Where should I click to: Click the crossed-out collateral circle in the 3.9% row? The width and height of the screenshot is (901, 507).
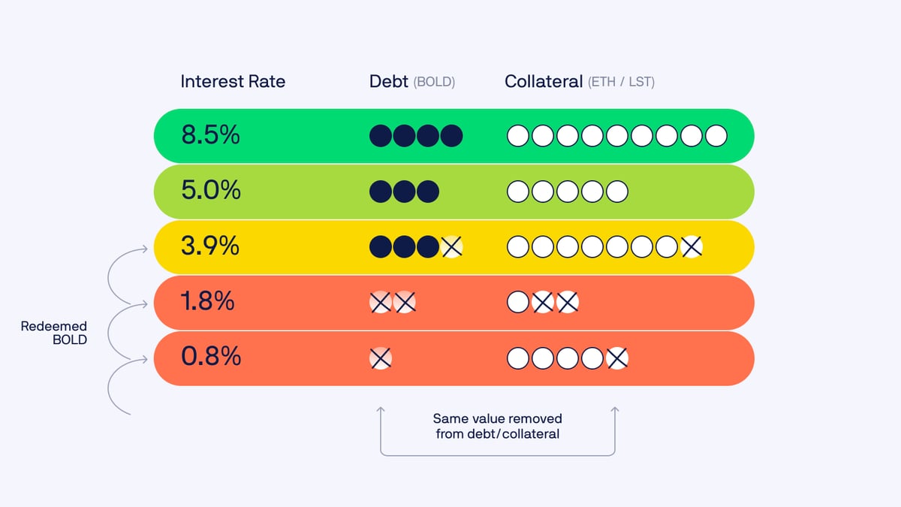tap(692, 247)
